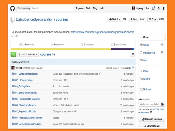Copy latest commit SHA clipboard icon

point(133,68)
